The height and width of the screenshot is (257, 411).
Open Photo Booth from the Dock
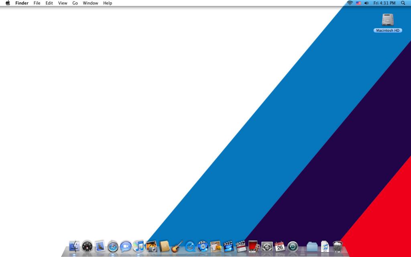click(x=254, y=246)
